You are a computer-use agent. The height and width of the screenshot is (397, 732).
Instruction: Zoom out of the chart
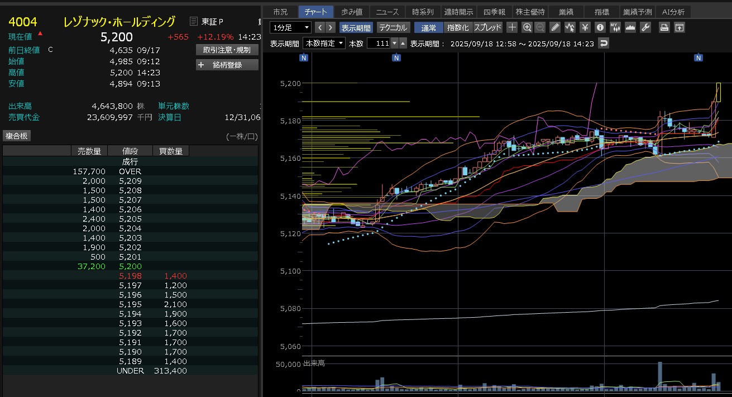coord(540,27)
